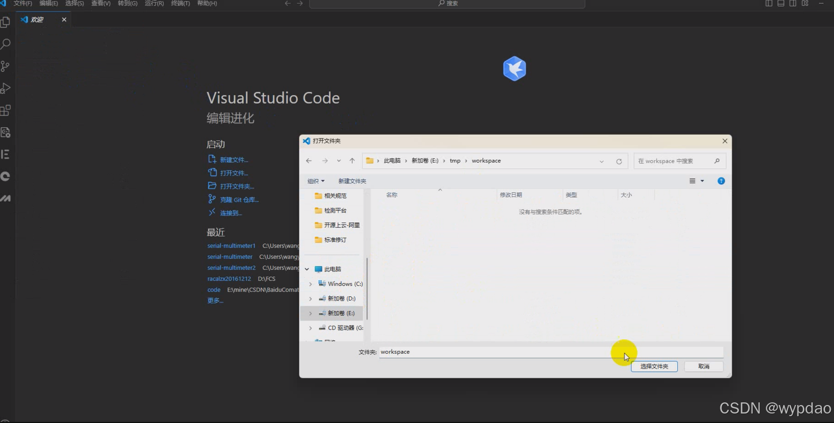Viewport: 834px width, 423px height.
Task: Click forward arrow in open folder dialog
Action: coord(325,161)
